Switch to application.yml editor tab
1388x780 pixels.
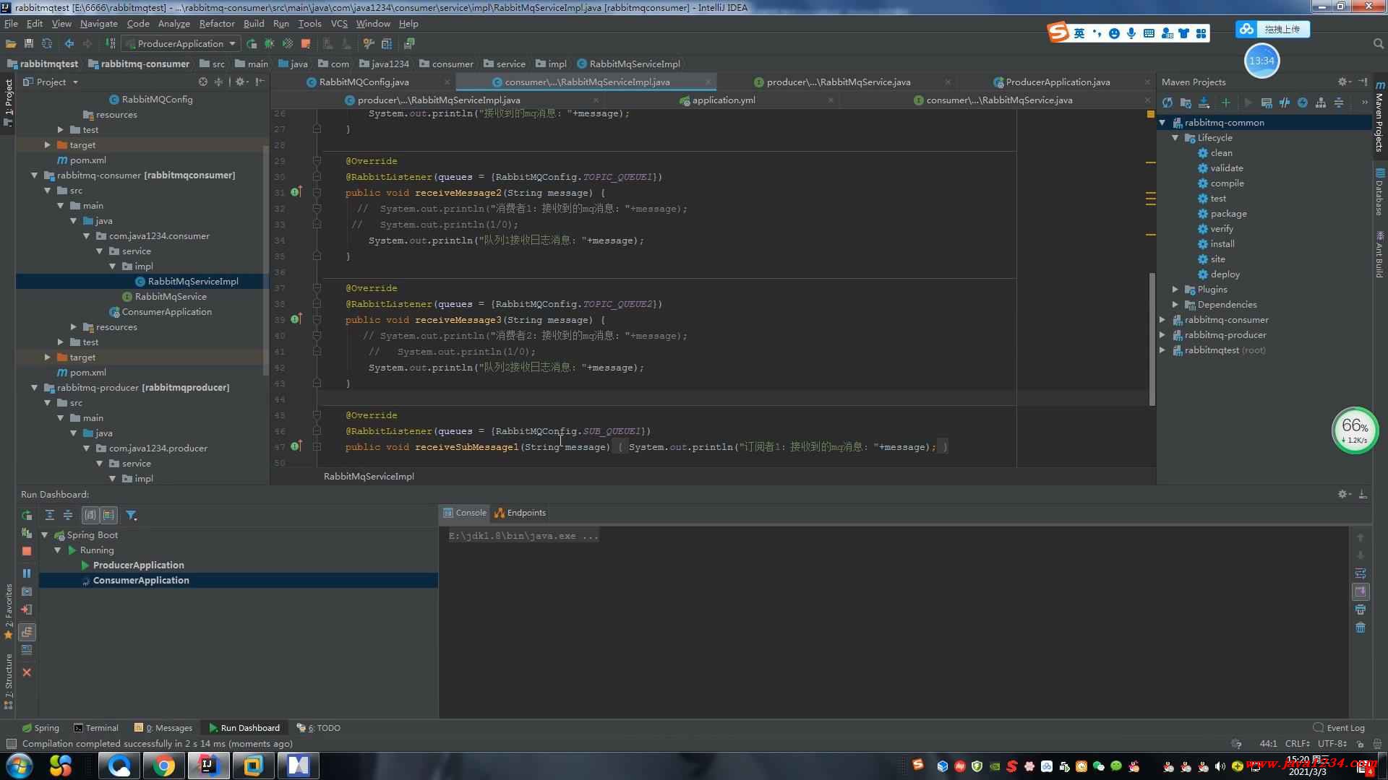pos(724,100)
